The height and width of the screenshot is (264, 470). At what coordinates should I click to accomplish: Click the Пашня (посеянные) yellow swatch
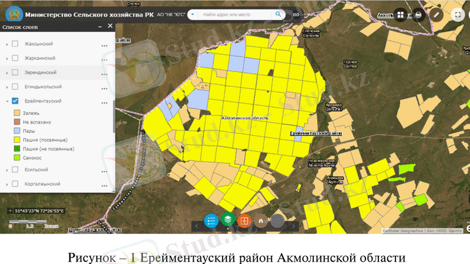[17, 140]
